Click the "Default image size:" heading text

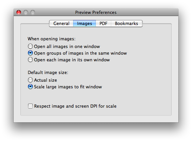tap(48, 72)
